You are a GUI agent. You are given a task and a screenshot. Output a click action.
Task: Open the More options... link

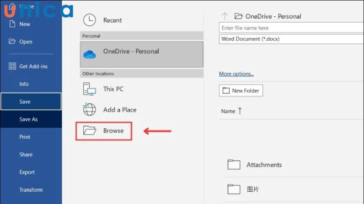[x=236, y=74]
